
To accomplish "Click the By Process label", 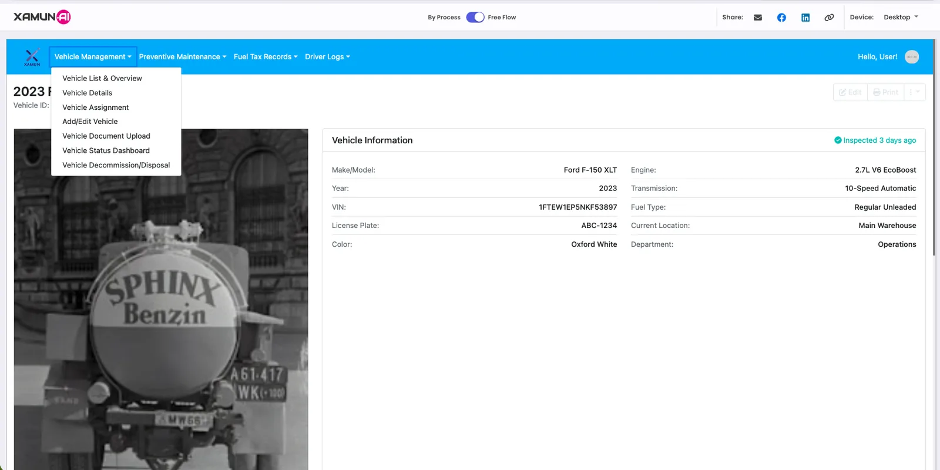I will click(x=444, y=18).
